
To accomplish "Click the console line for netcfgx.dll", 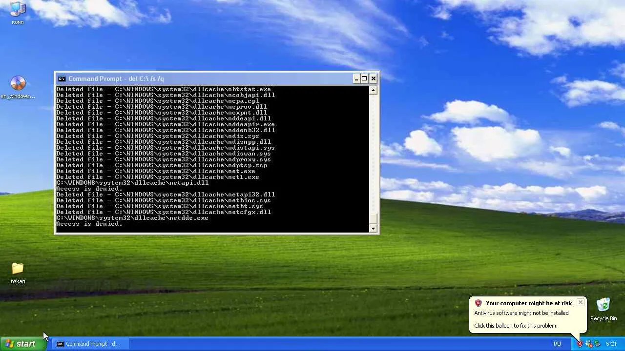I will [x=164, y=212].
